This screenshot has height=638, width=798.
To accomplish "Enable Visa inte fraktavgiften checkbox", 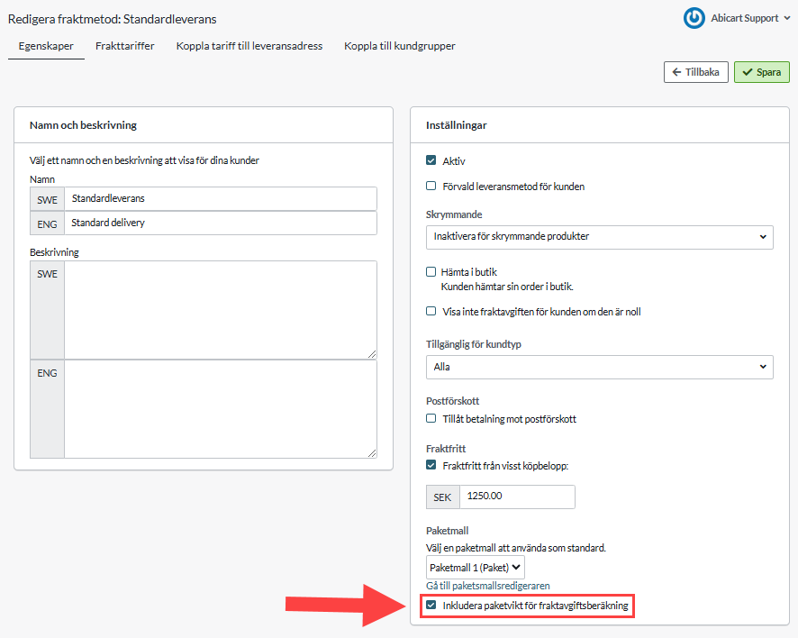I will [x=431, y=311].
